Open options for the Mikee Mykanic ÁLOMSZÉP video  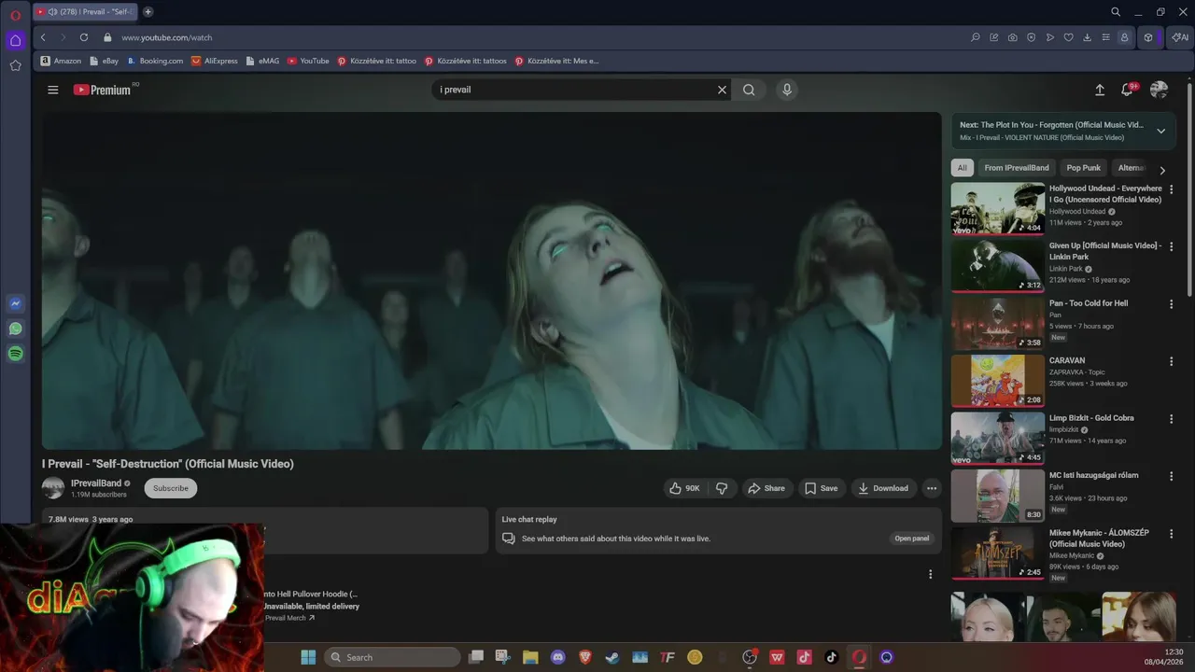pos(1172,534)
